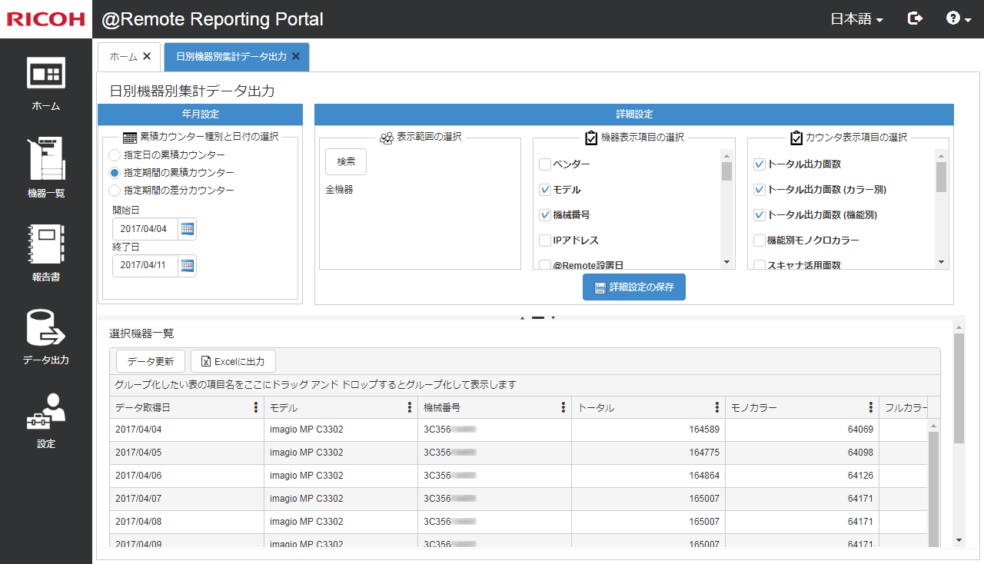
Task: Click the 開始日 date input field
Action: pyautogui.click(x=145, y=229)
